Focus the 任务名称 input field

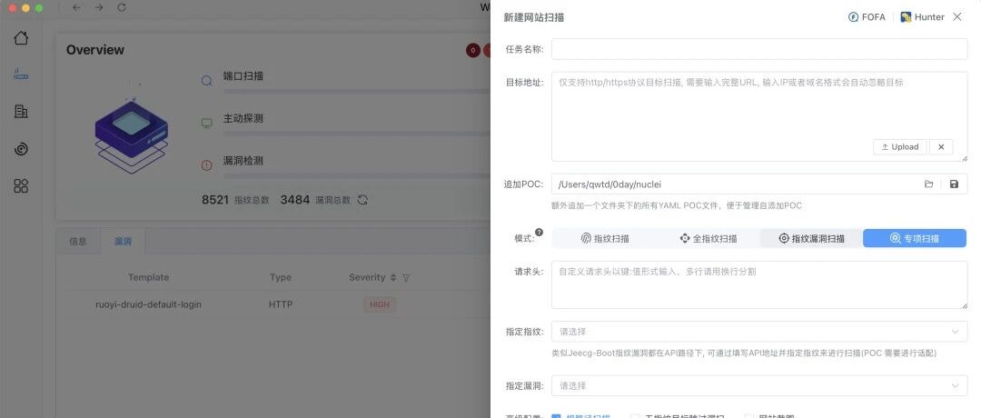(x=759, y=49)
